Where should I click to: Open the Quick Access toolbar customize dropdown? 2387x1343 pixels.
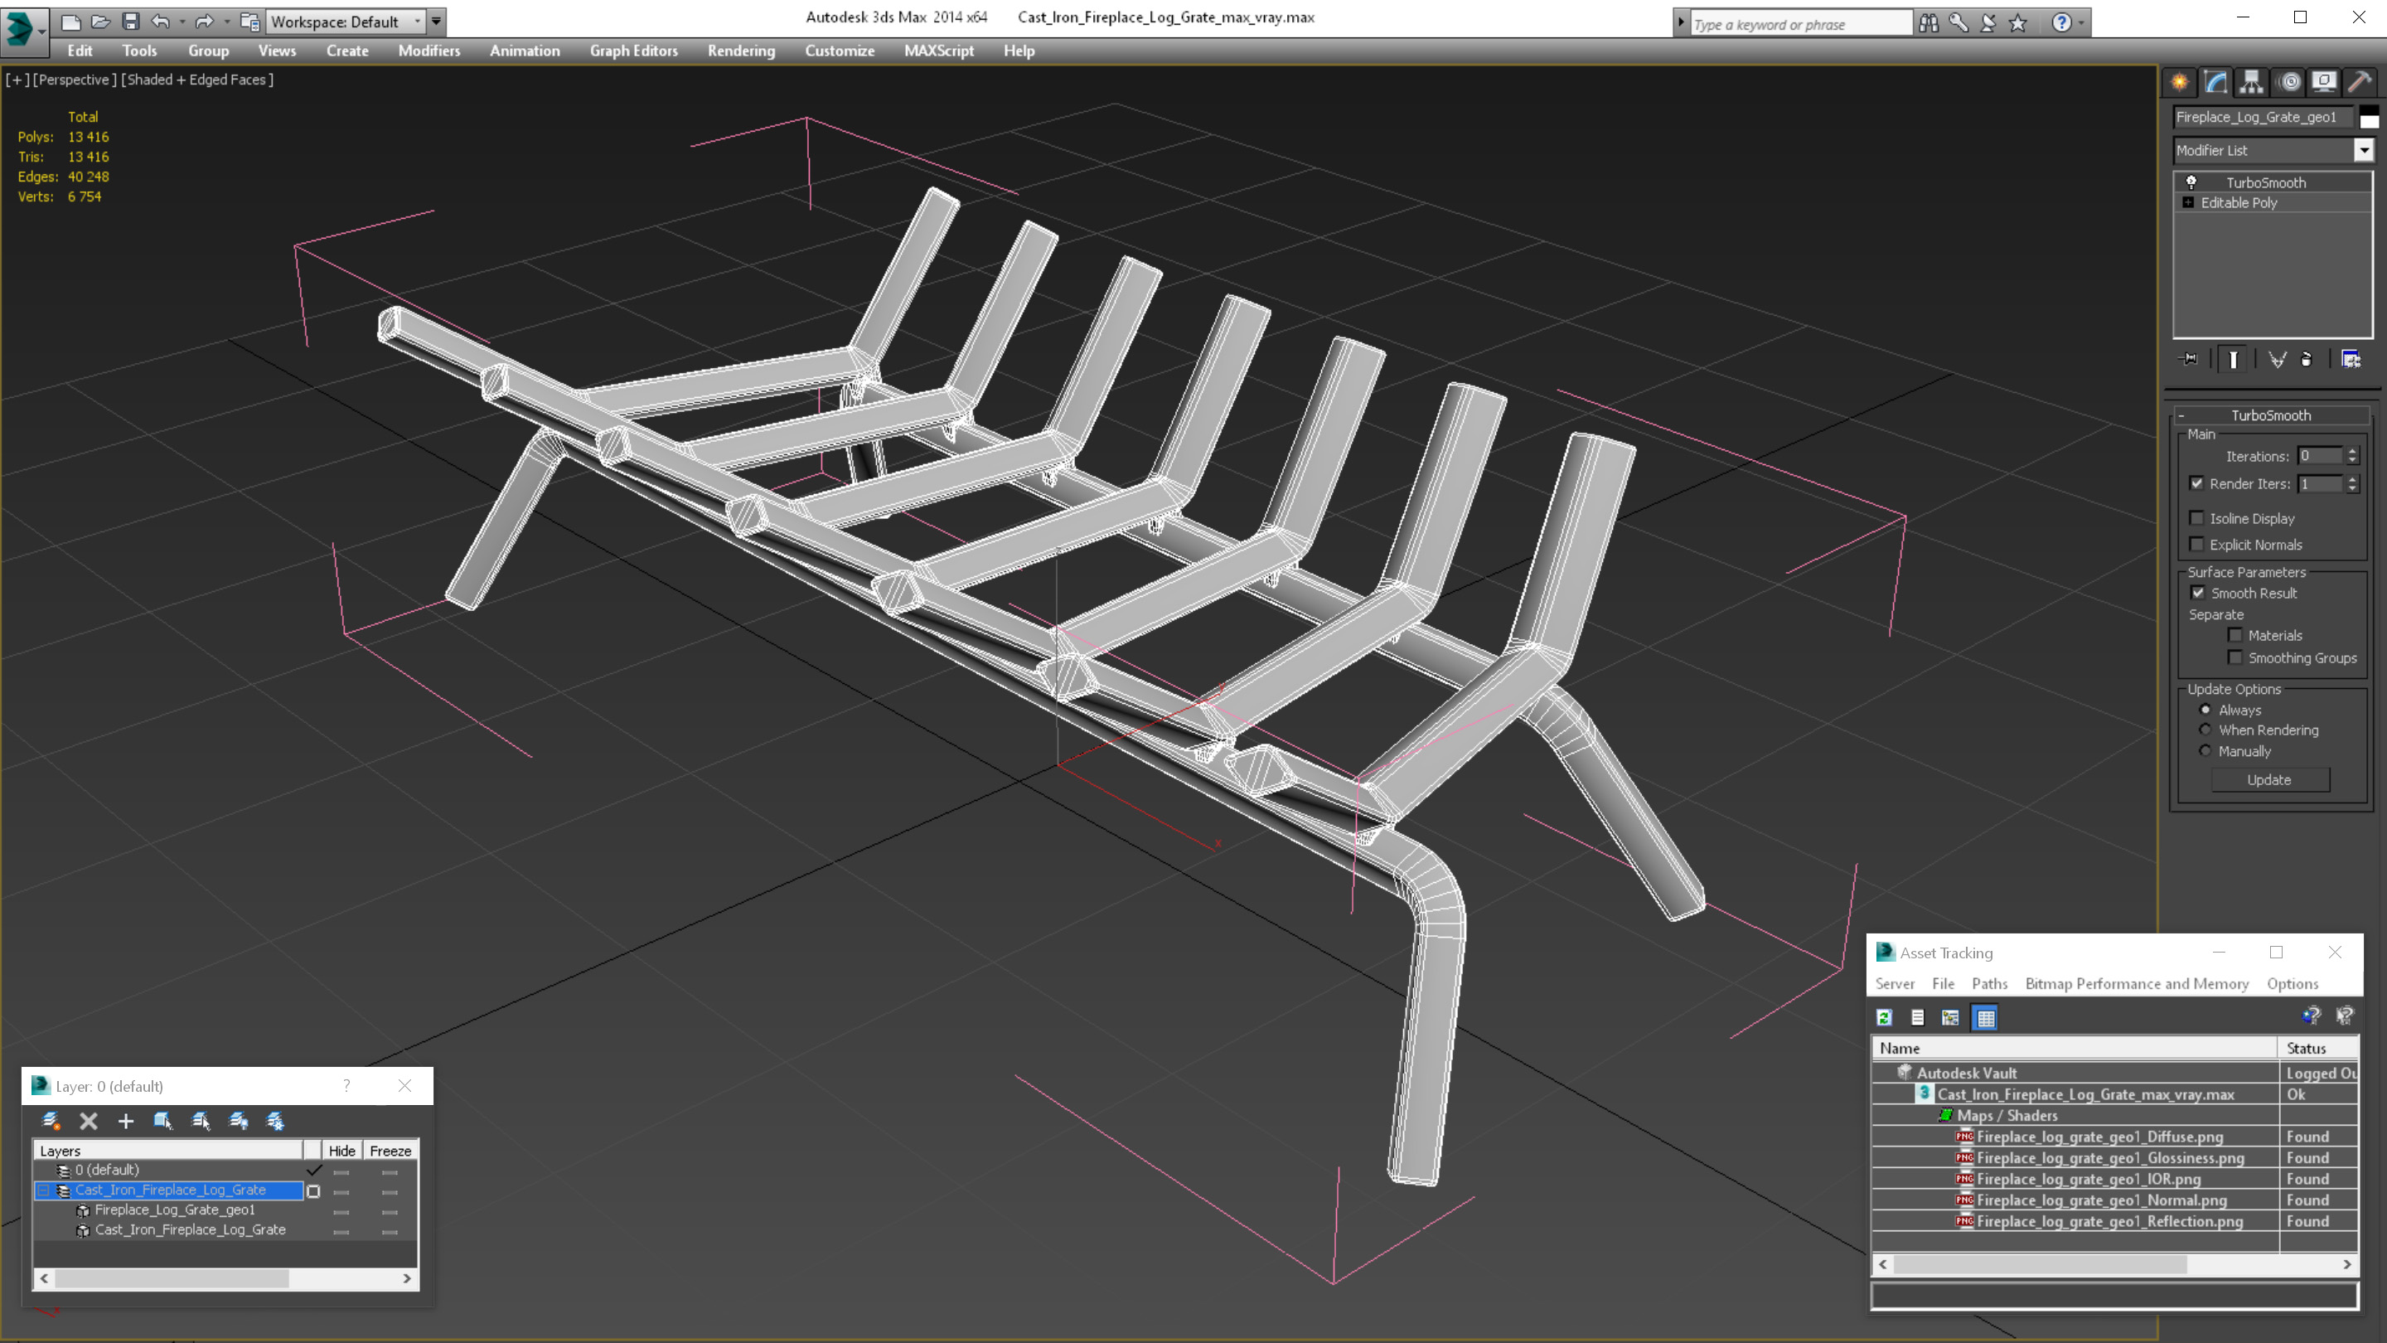coord(437,22)
